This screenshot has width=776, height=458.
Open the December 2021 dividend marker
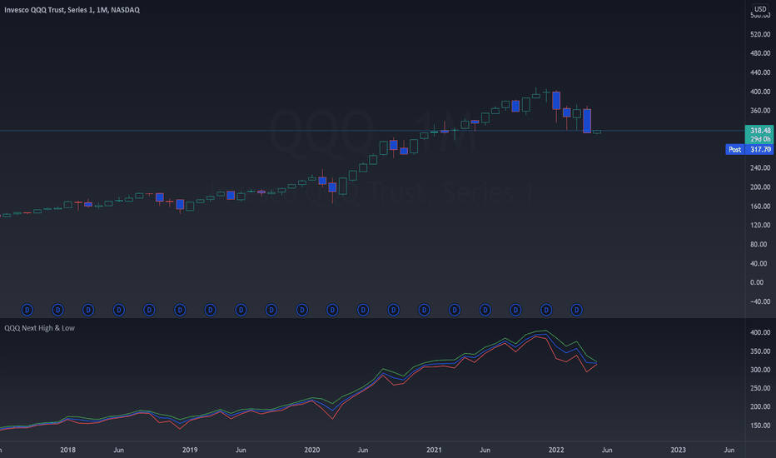pos(546,310)
